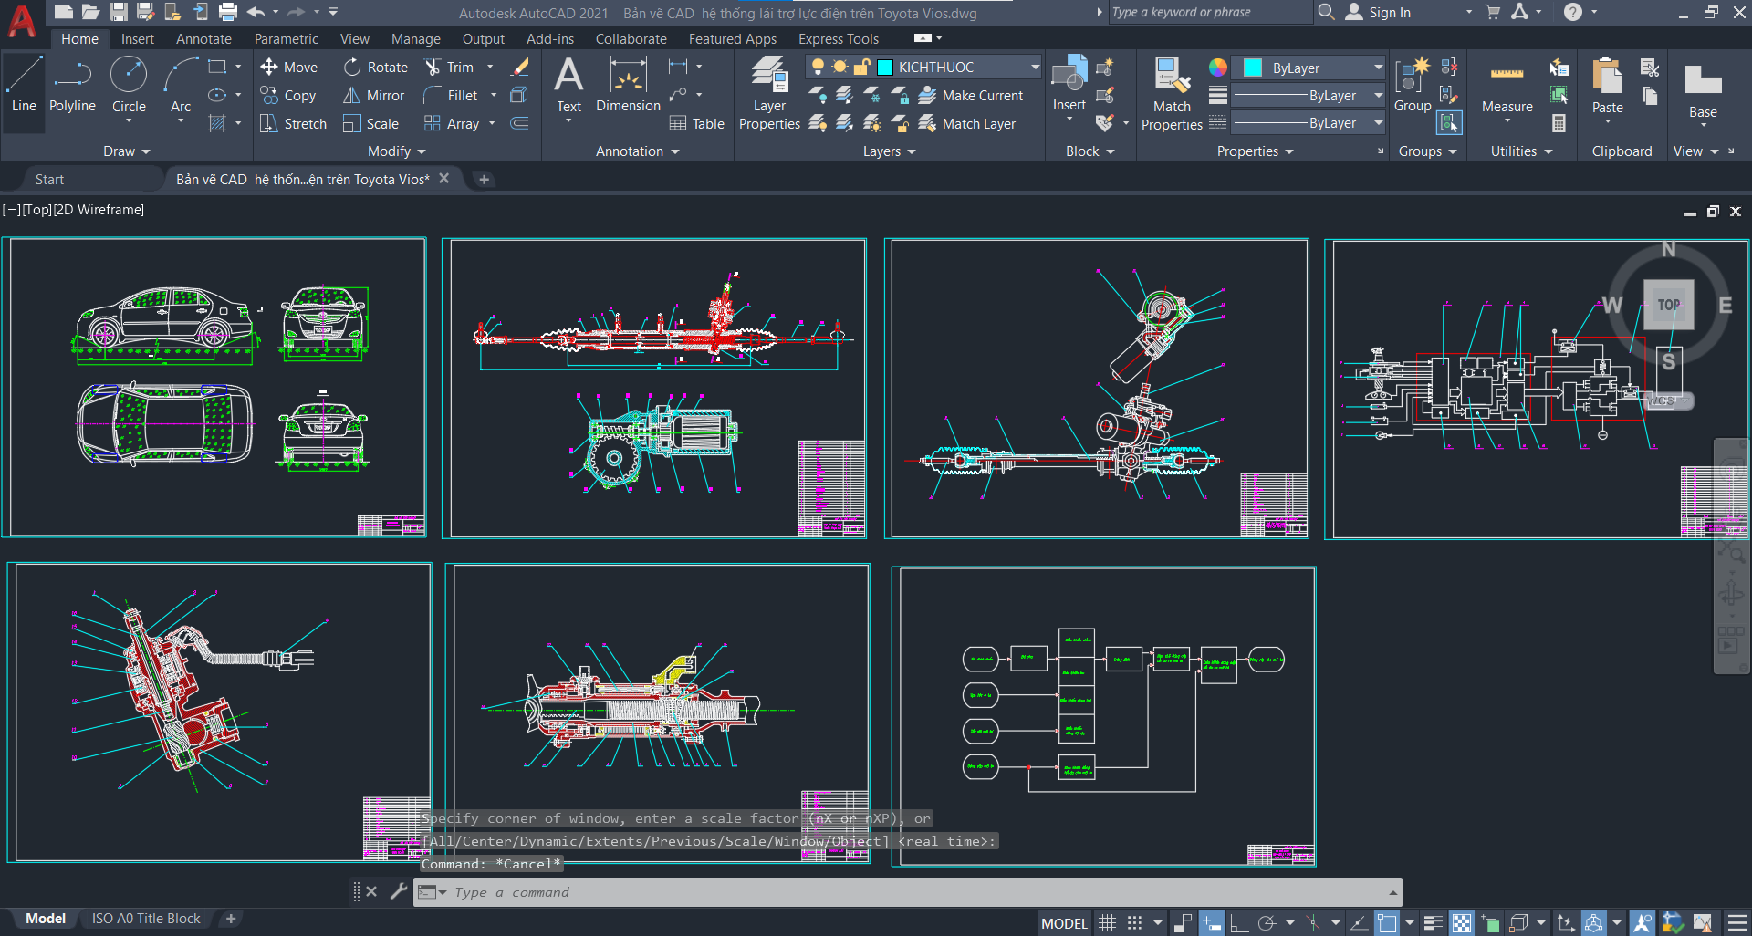Toggle dynamic input in status bar
Viewport: 1752px width, 936px height.
point(1211,923)
